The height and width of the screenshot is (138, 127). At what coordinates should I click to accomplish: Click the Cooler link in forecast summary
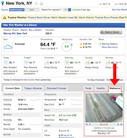(x=31, y=80)
